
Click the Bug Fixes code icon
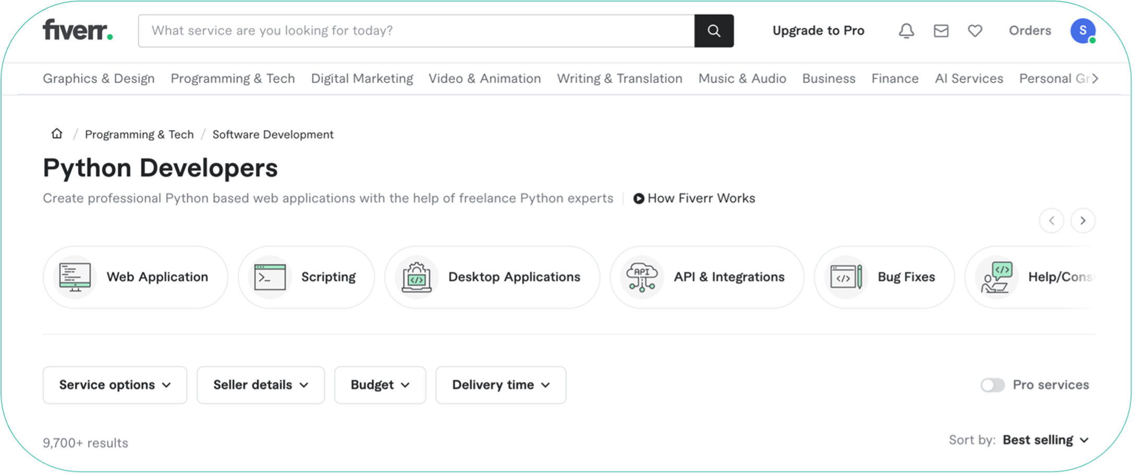[846, 277]
